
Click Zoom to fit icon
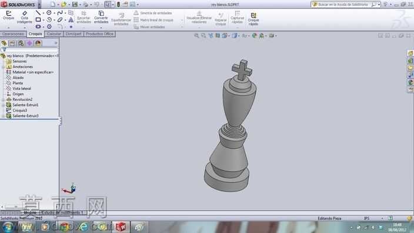point(196,35)
